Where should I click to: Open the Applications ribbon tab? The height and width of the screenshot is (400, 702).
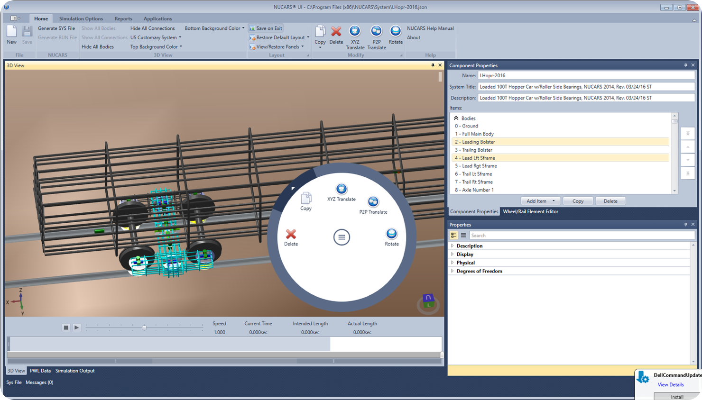(158, 18)
